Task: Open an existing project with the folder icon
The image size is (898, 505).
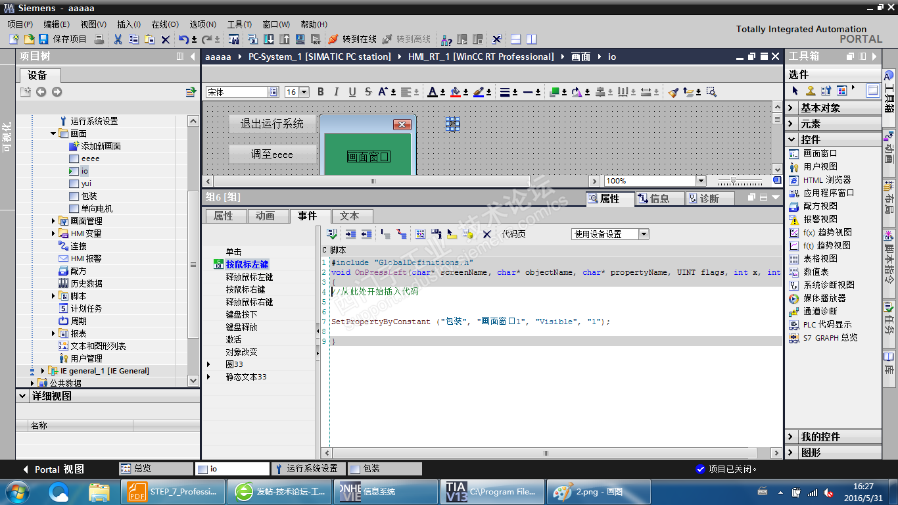Action: point(29,39)
